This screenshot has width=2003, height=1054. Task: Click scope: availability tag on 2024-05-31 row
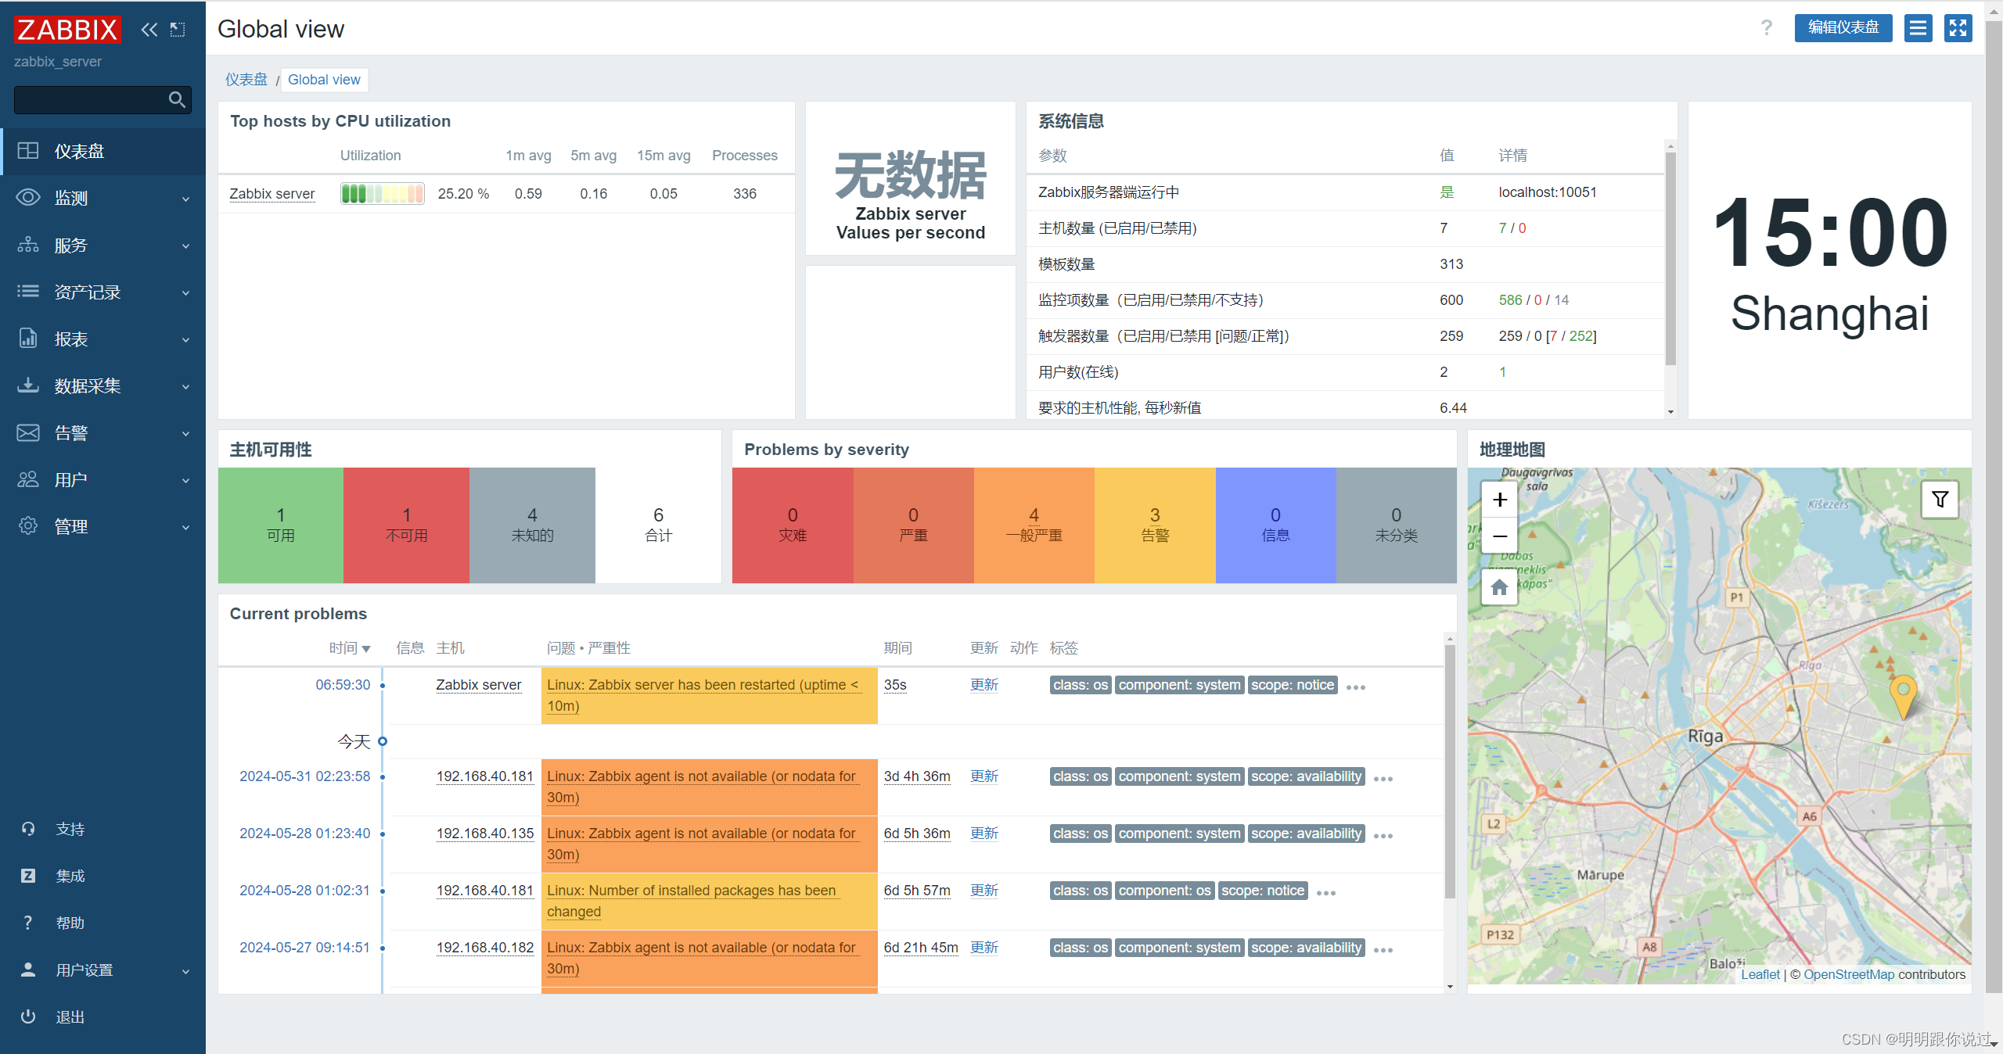point(1306,776)
